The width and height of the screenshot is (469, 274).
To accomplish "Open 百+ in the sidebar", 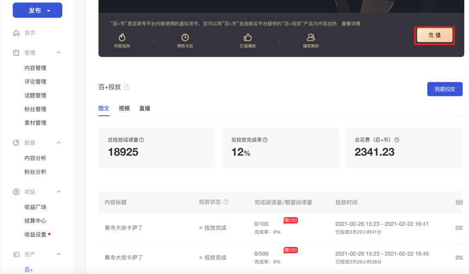I will pos(29,270).
